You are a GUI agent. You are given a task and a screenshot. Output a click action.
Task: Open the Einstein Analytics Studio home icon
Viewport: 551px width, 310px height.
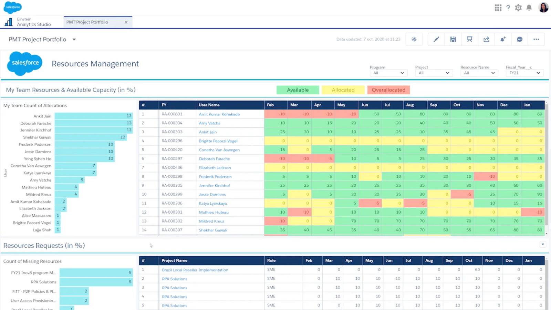[9, 22]
